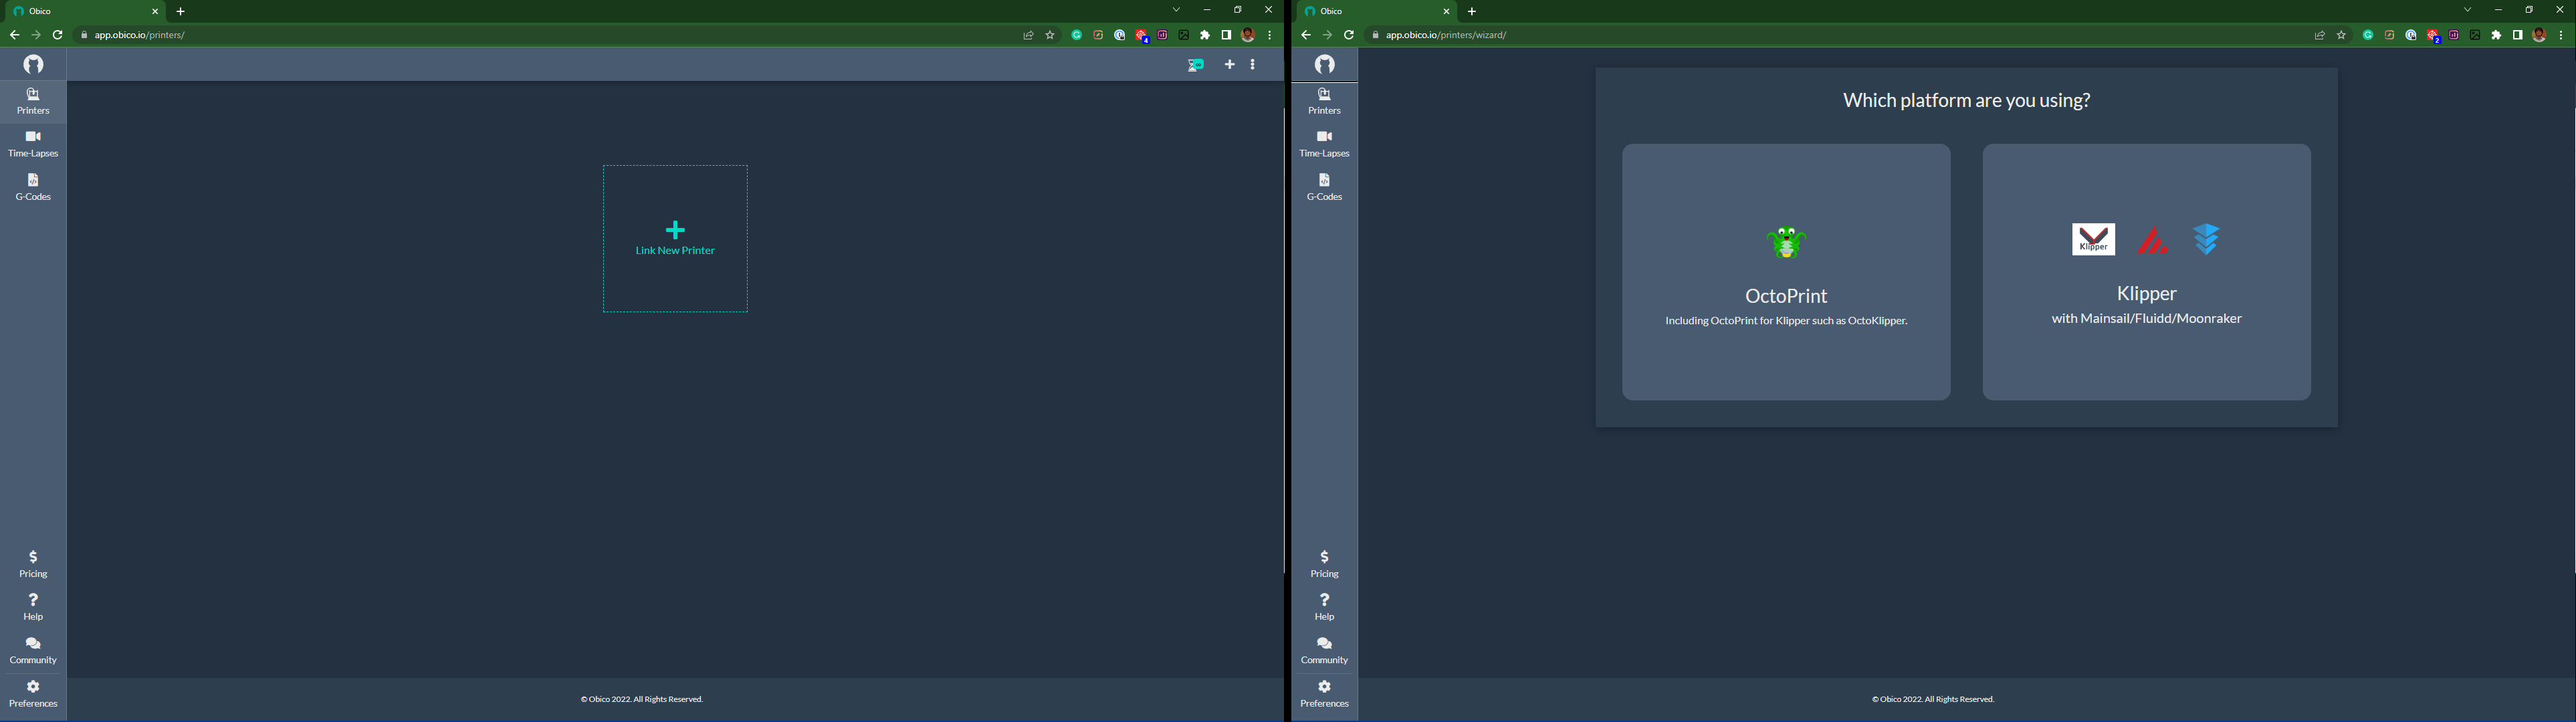Share the page in left browser window
Image resolution: width=2576 pixels, height=722 pixels.
pyautogui.click(x=1028, y=35)
